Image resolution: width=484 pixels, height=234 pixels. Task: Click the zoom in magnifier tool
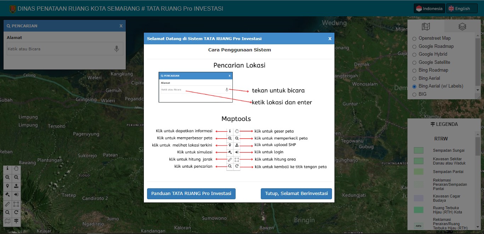(x=7, y=177)
